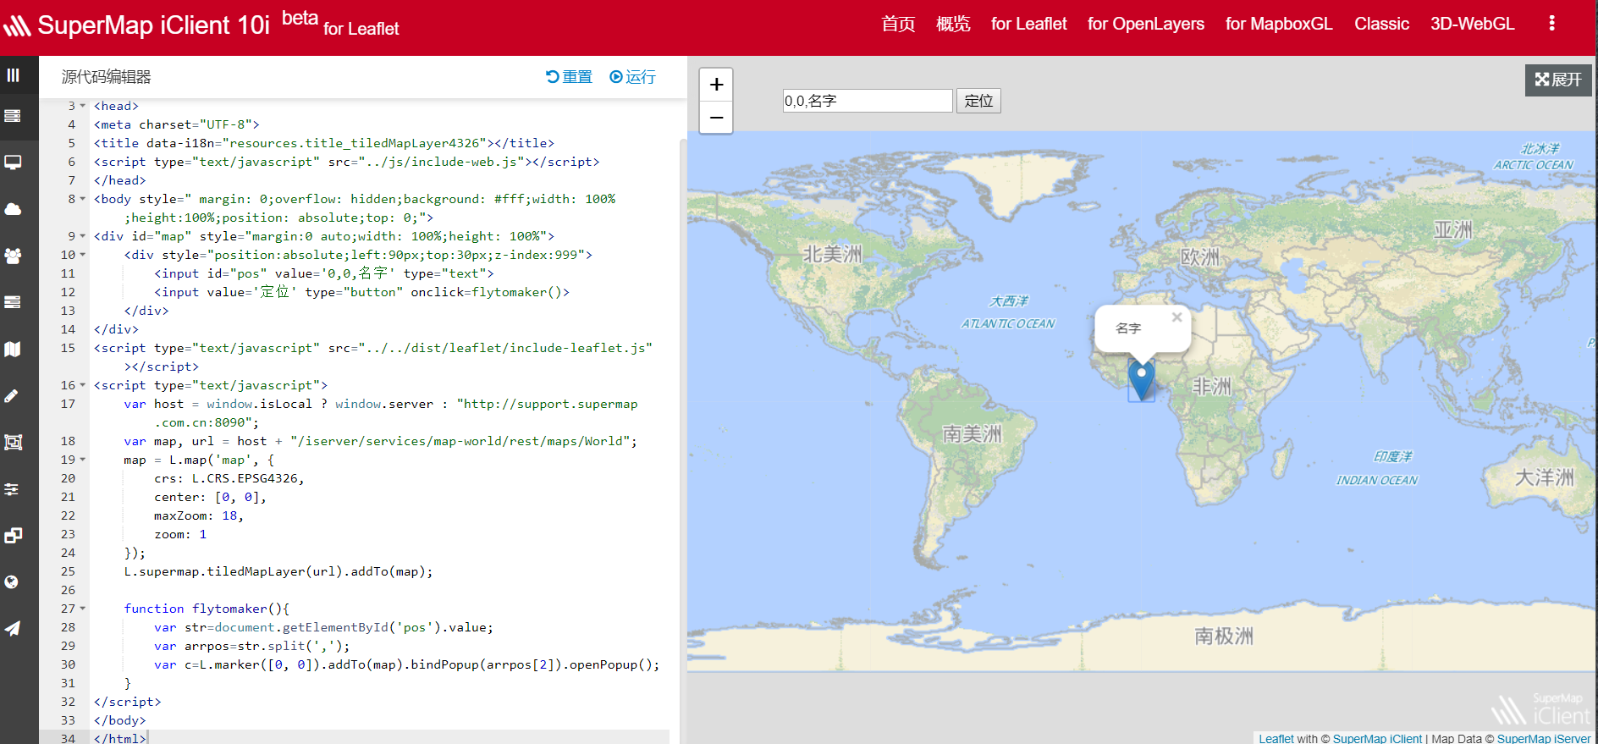This screenshot has width=1598, height=744.
Task: Collapse code fold arrow at line 10
Action: click(x=83, y=255)
